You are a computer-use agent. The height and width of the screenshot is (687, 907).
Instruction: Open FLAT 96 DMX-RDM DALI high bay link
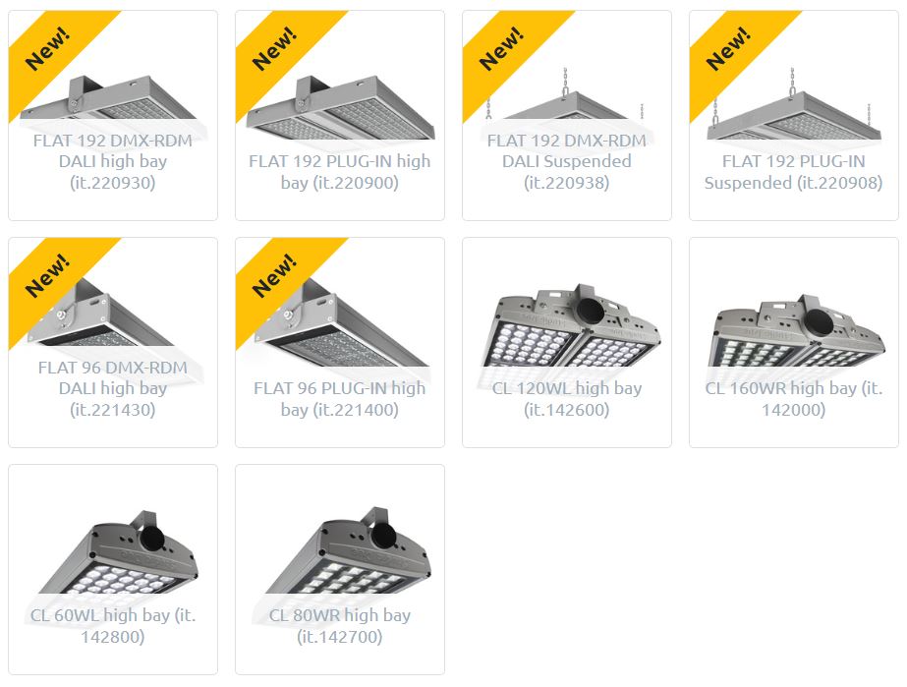pos(113,388)
